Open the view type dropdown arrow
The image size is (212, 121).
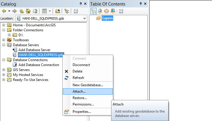[50, 11]
